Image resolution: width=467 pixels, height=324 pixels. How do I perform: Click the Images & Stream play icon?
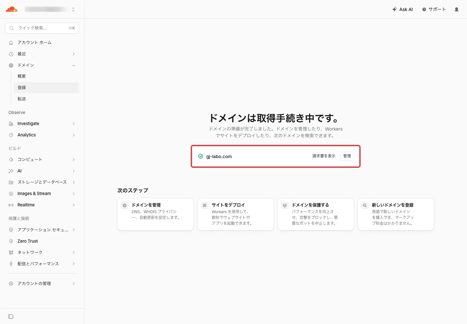(11, 194)
